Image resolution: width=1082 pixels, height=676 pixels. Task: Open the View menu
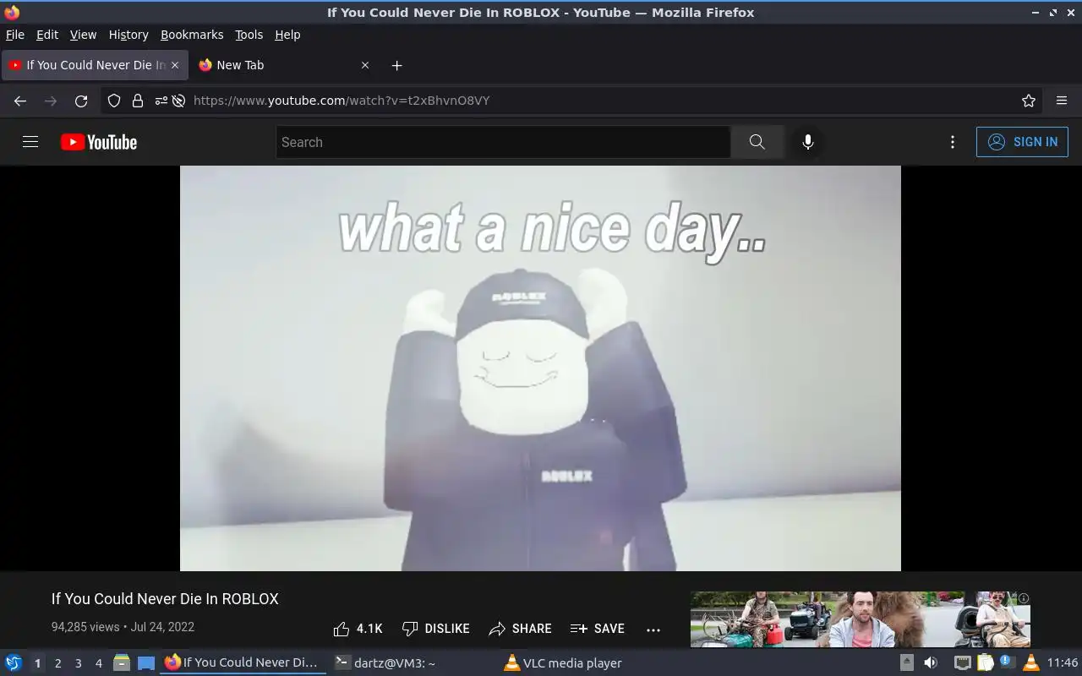tap(83, 35)
